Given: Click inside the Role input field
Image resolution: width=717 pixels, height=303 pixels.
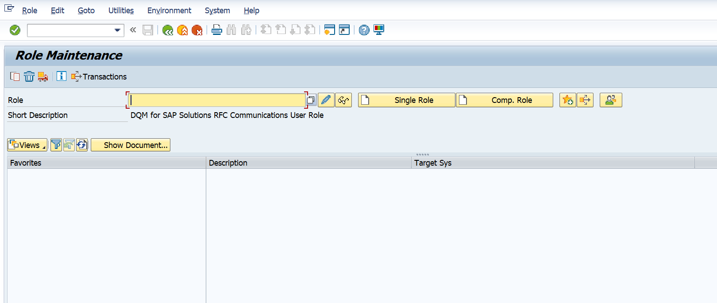Looking at the screenshot, I should click(x=217, y=100).
